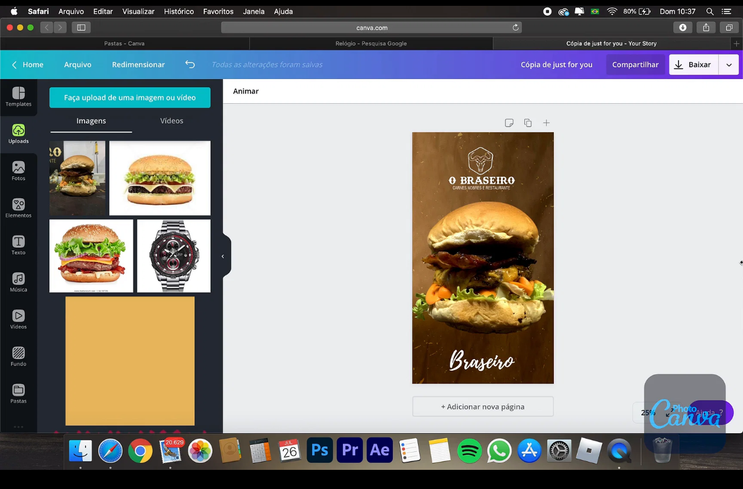Screen dimensions: 743x489
Task: Click the design title Cópia de just for you
Action: point(557,65)
